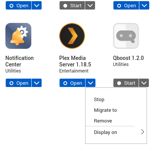
Task: Click the Entertainment category label under Plex
Action: tap(74, 71)
